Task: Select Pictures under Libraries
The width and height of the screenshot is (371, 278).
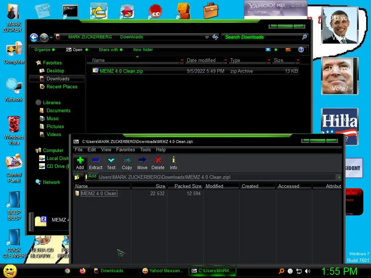Action: [x=55, y=126]
